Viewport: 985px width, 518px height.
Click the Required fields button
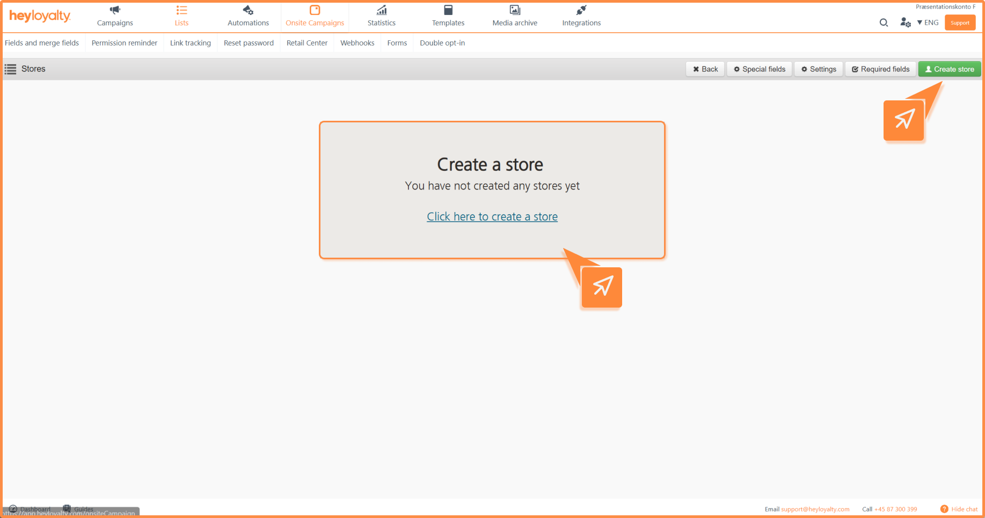880,69
